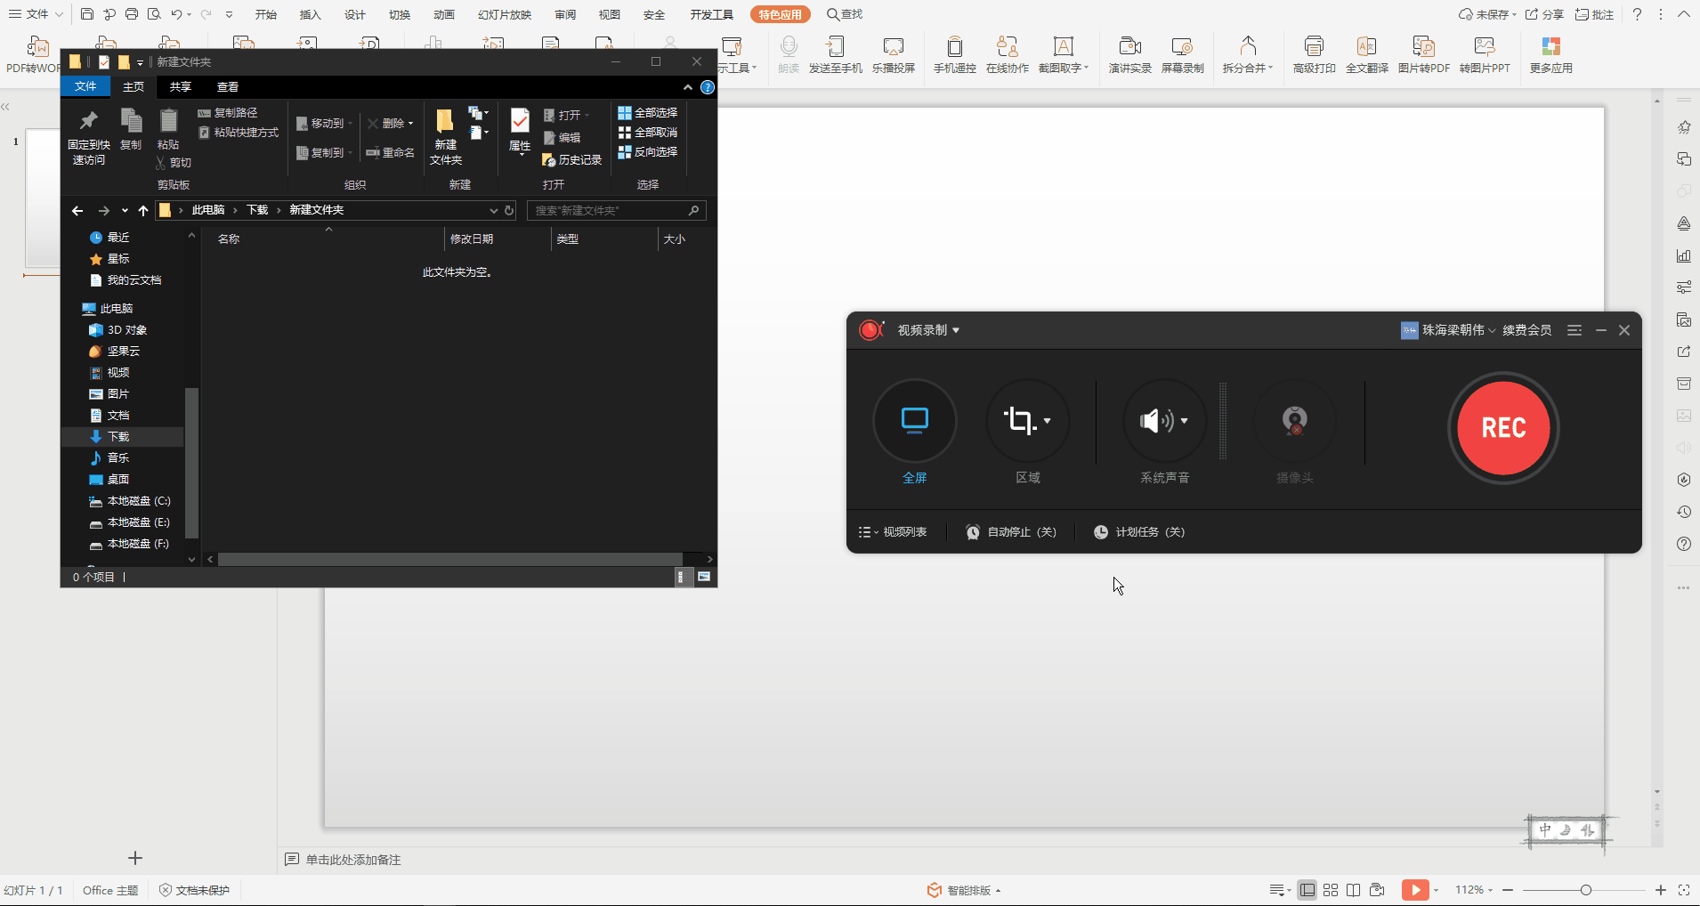1700x906 pixels.
Task: Switch to the 查看 tab in Explorer
Action: click(228, 86)
